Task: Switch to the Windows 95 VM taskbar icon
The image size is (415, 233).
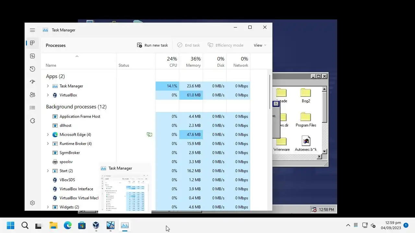Action: [111, 225]
